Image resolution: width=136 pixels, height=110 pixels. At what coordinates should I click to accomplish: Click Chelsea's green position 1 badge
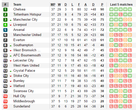[x=5, y=9]
